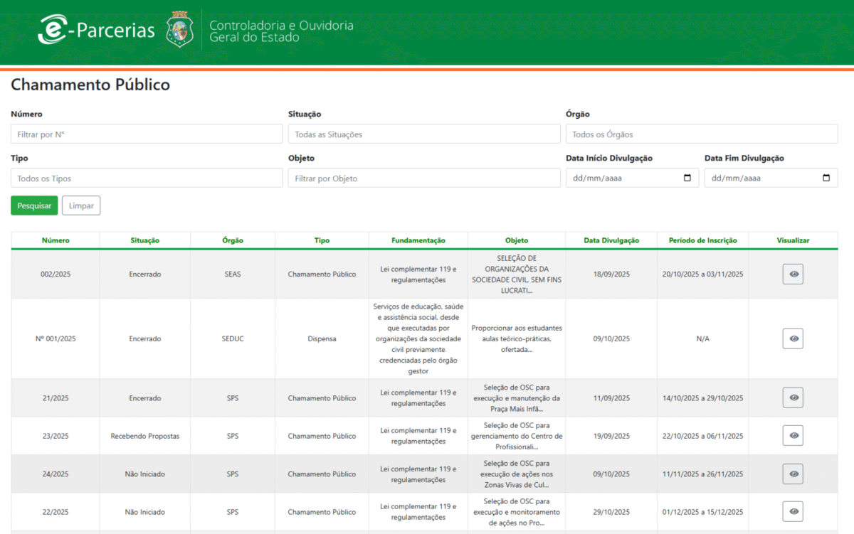Click the Pesquisar button

[x=34, y=205]
